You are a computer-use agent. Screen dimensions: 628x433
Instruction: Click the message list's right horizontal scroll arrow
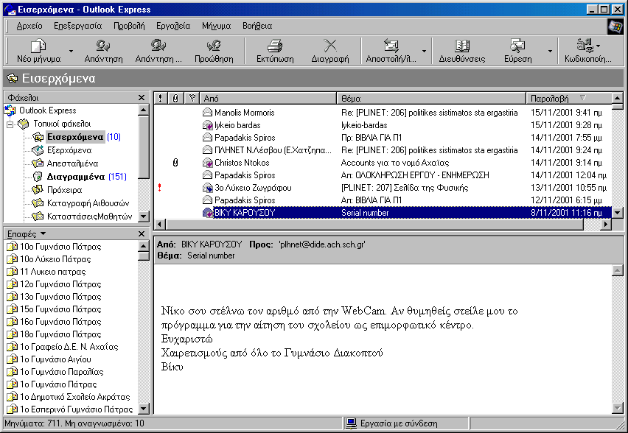(606, 225)
